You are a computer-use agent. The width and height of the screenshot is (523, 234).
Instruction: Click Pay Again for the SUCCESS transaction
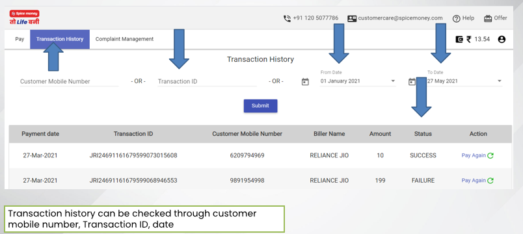[474, 155]
